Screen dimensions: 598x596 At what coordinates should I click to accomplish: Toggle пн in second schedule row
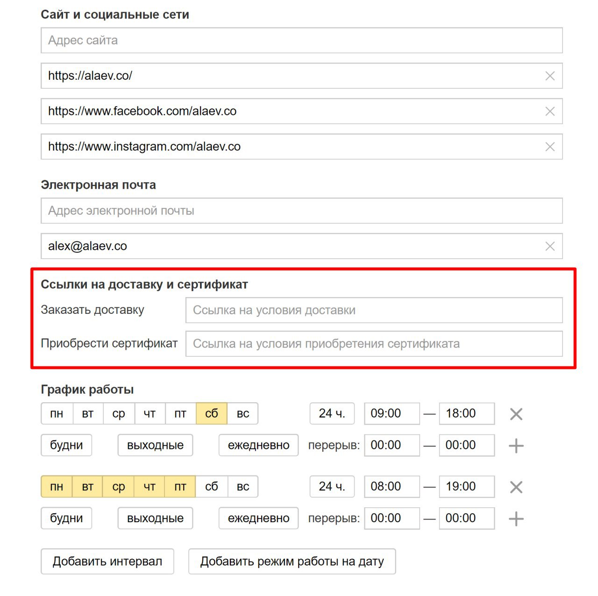coord(57,487)
